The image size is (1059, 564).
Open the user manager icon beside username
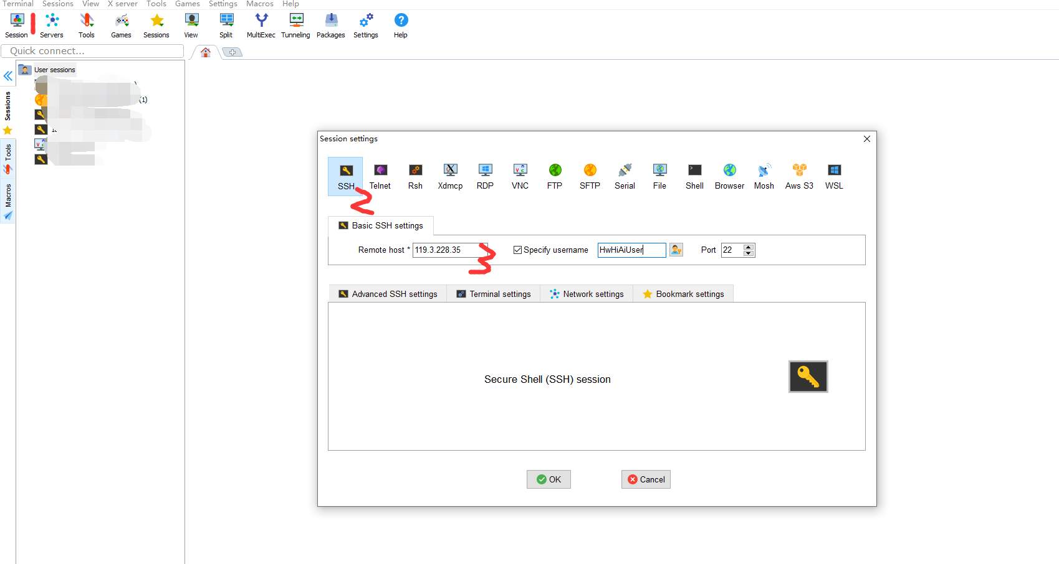[x=676, y=250]
